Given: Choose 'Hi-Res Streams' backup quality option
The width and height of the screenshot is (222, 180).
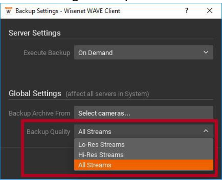Looking at the screenshot, I should coord(144,155).
